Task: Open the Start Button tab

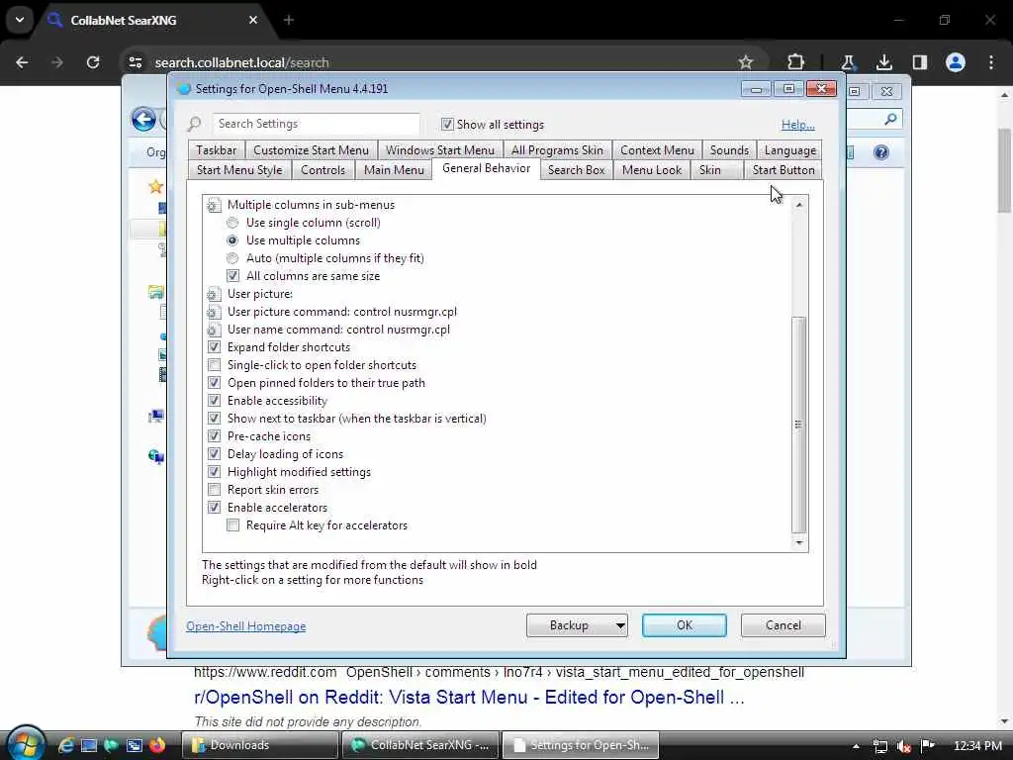Action: point(783,170)
